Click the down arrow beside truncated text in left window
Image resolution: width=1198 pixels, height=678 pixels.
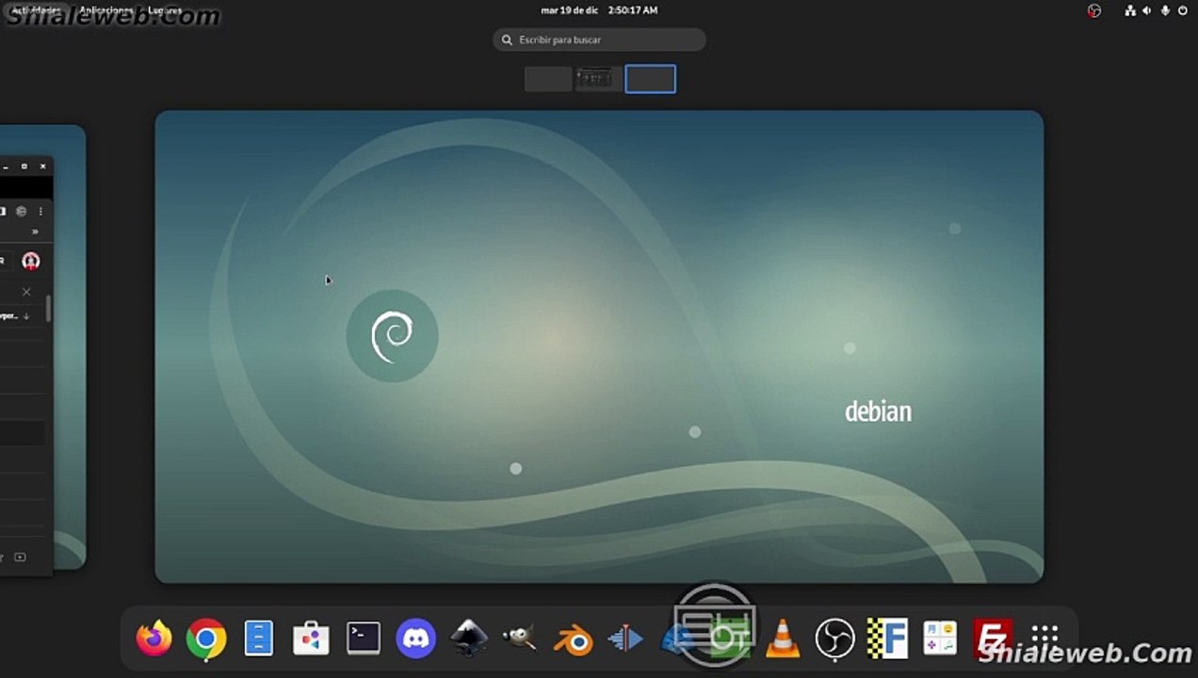26,316
